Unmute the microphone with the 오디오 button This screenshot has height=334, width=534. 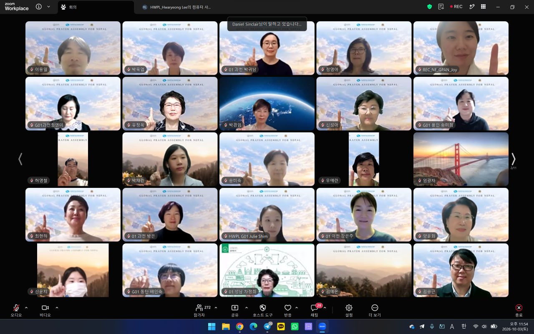click(x=16, y=310)
